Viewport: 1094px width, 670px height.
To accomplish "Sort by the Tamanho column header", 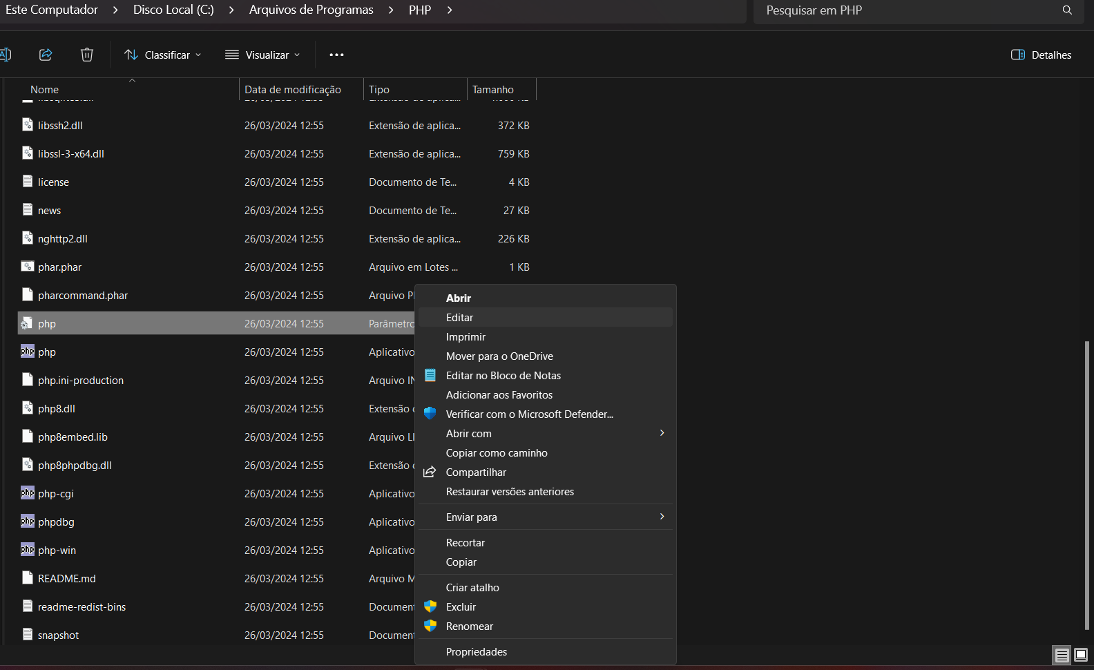I will (x=501, y=89).
